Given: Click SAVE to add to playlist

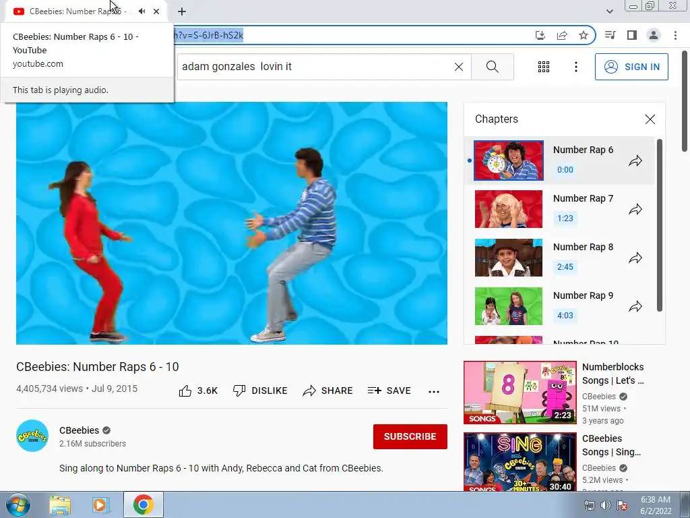Looking at the screenshot, I should click(389, 391).
